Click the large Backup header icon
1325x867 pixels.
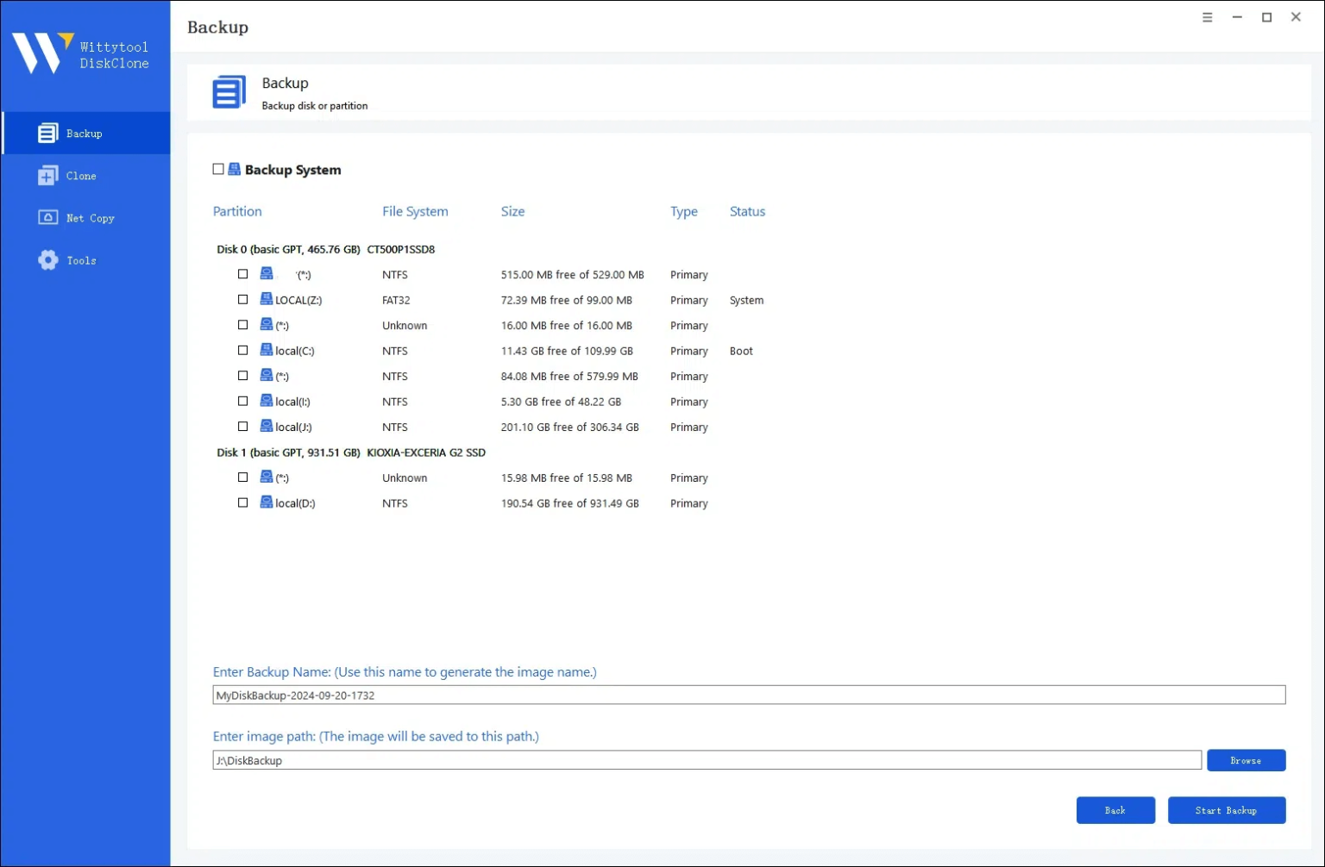229,92
